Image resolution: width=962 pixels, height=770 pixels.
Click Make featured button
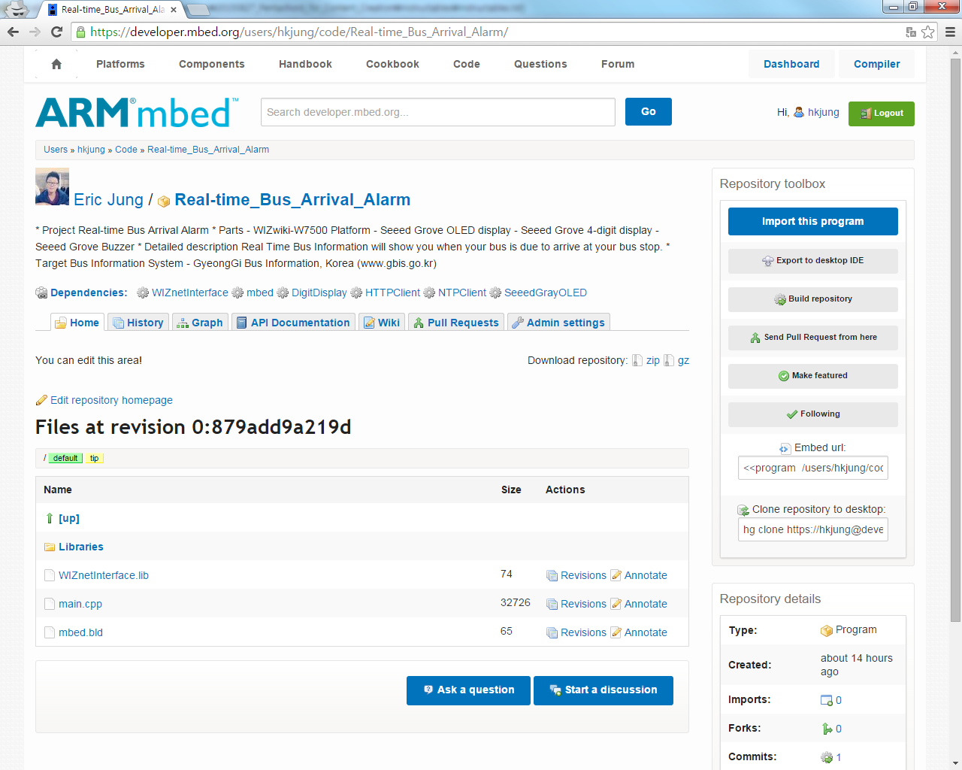point(812,376)
